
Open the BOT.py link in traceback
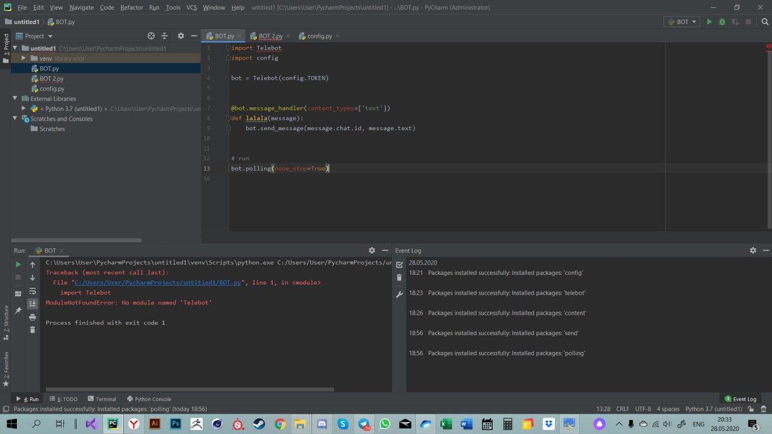point(157,282)
